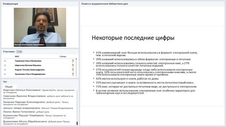The height and width of the screenshot is (127, 226).
Task: Select participant Кадоло Татьяна Александровна
Action: tap(30, 70)
